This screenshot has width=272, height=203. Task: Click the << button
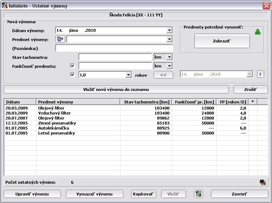(x=163, y=75)
